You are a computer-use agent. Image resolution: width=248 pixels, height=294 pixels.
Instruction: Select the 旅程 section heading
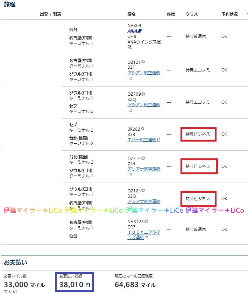tap(10, 4)
